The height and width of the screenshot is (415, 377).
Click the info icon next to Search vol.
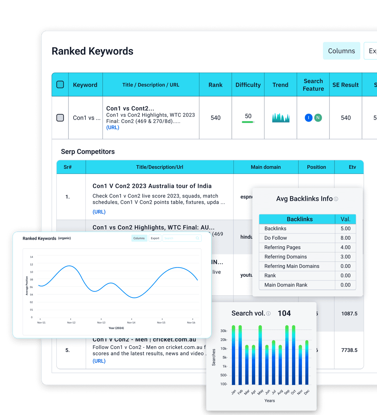pyautogui.click(x=268, y=314)
